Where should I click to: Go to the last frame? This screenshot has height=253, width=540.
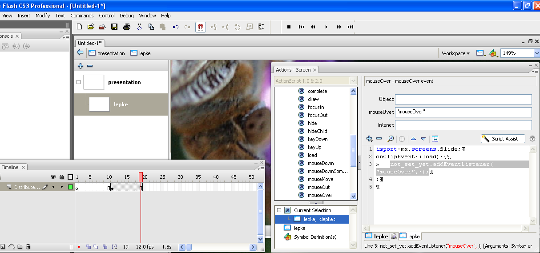[x=351, y=27]
